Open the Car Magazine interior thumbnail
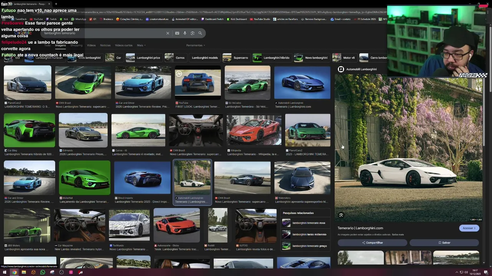The image size is (492, 276). pos(80,225)
